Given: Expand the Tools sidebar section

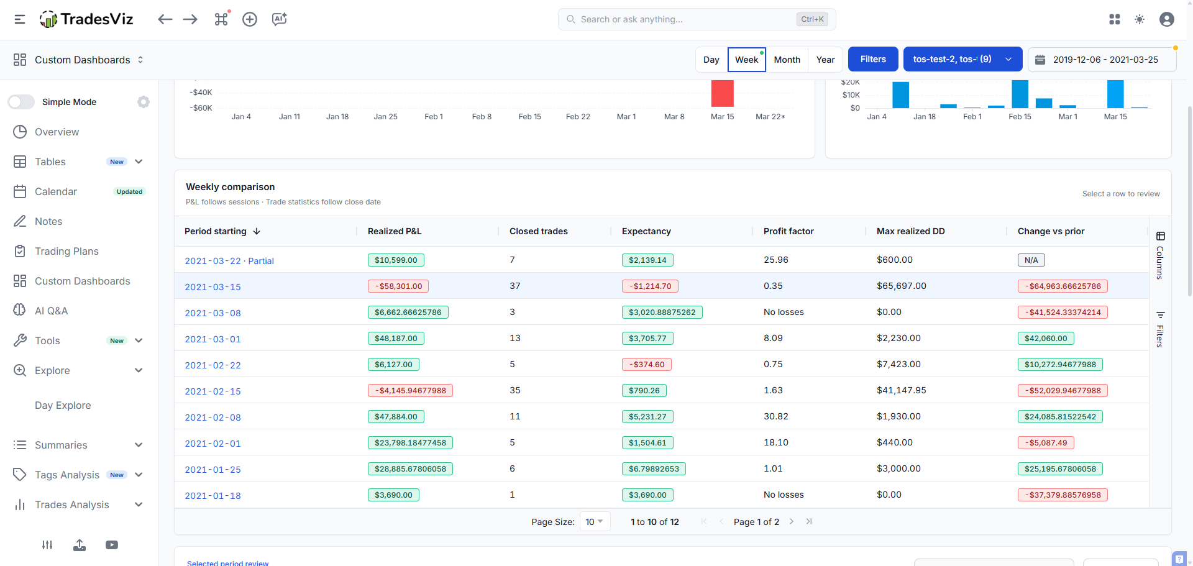Looking at the screenshot, I should [139, 340].
